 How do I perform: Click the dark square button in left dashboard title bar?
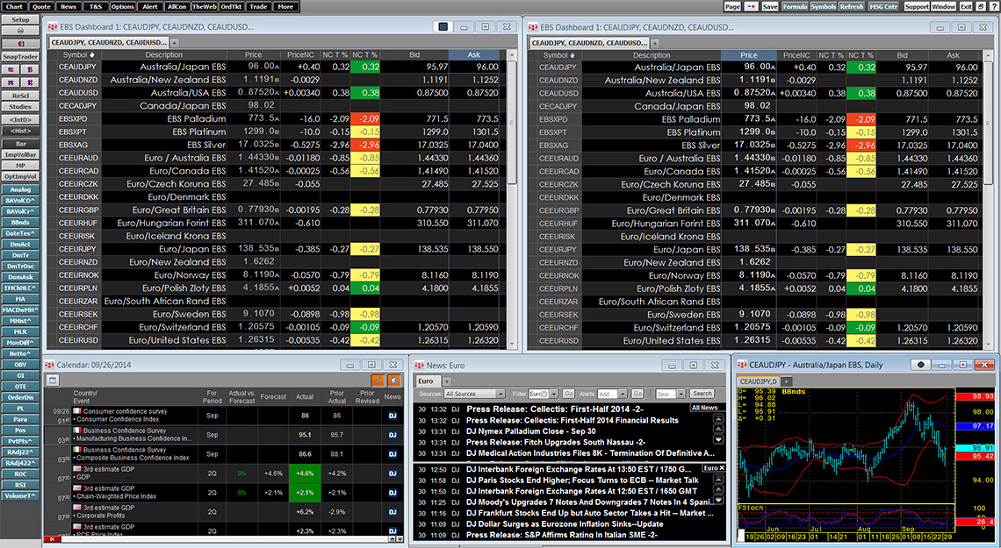click(x=443, y=27)
